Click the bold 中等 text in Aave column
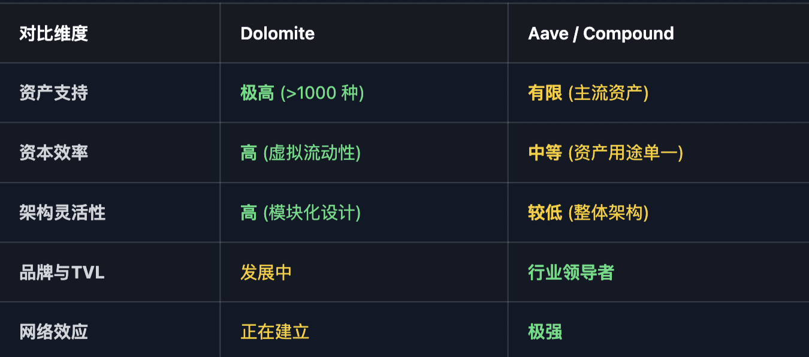 pos(545,153)
